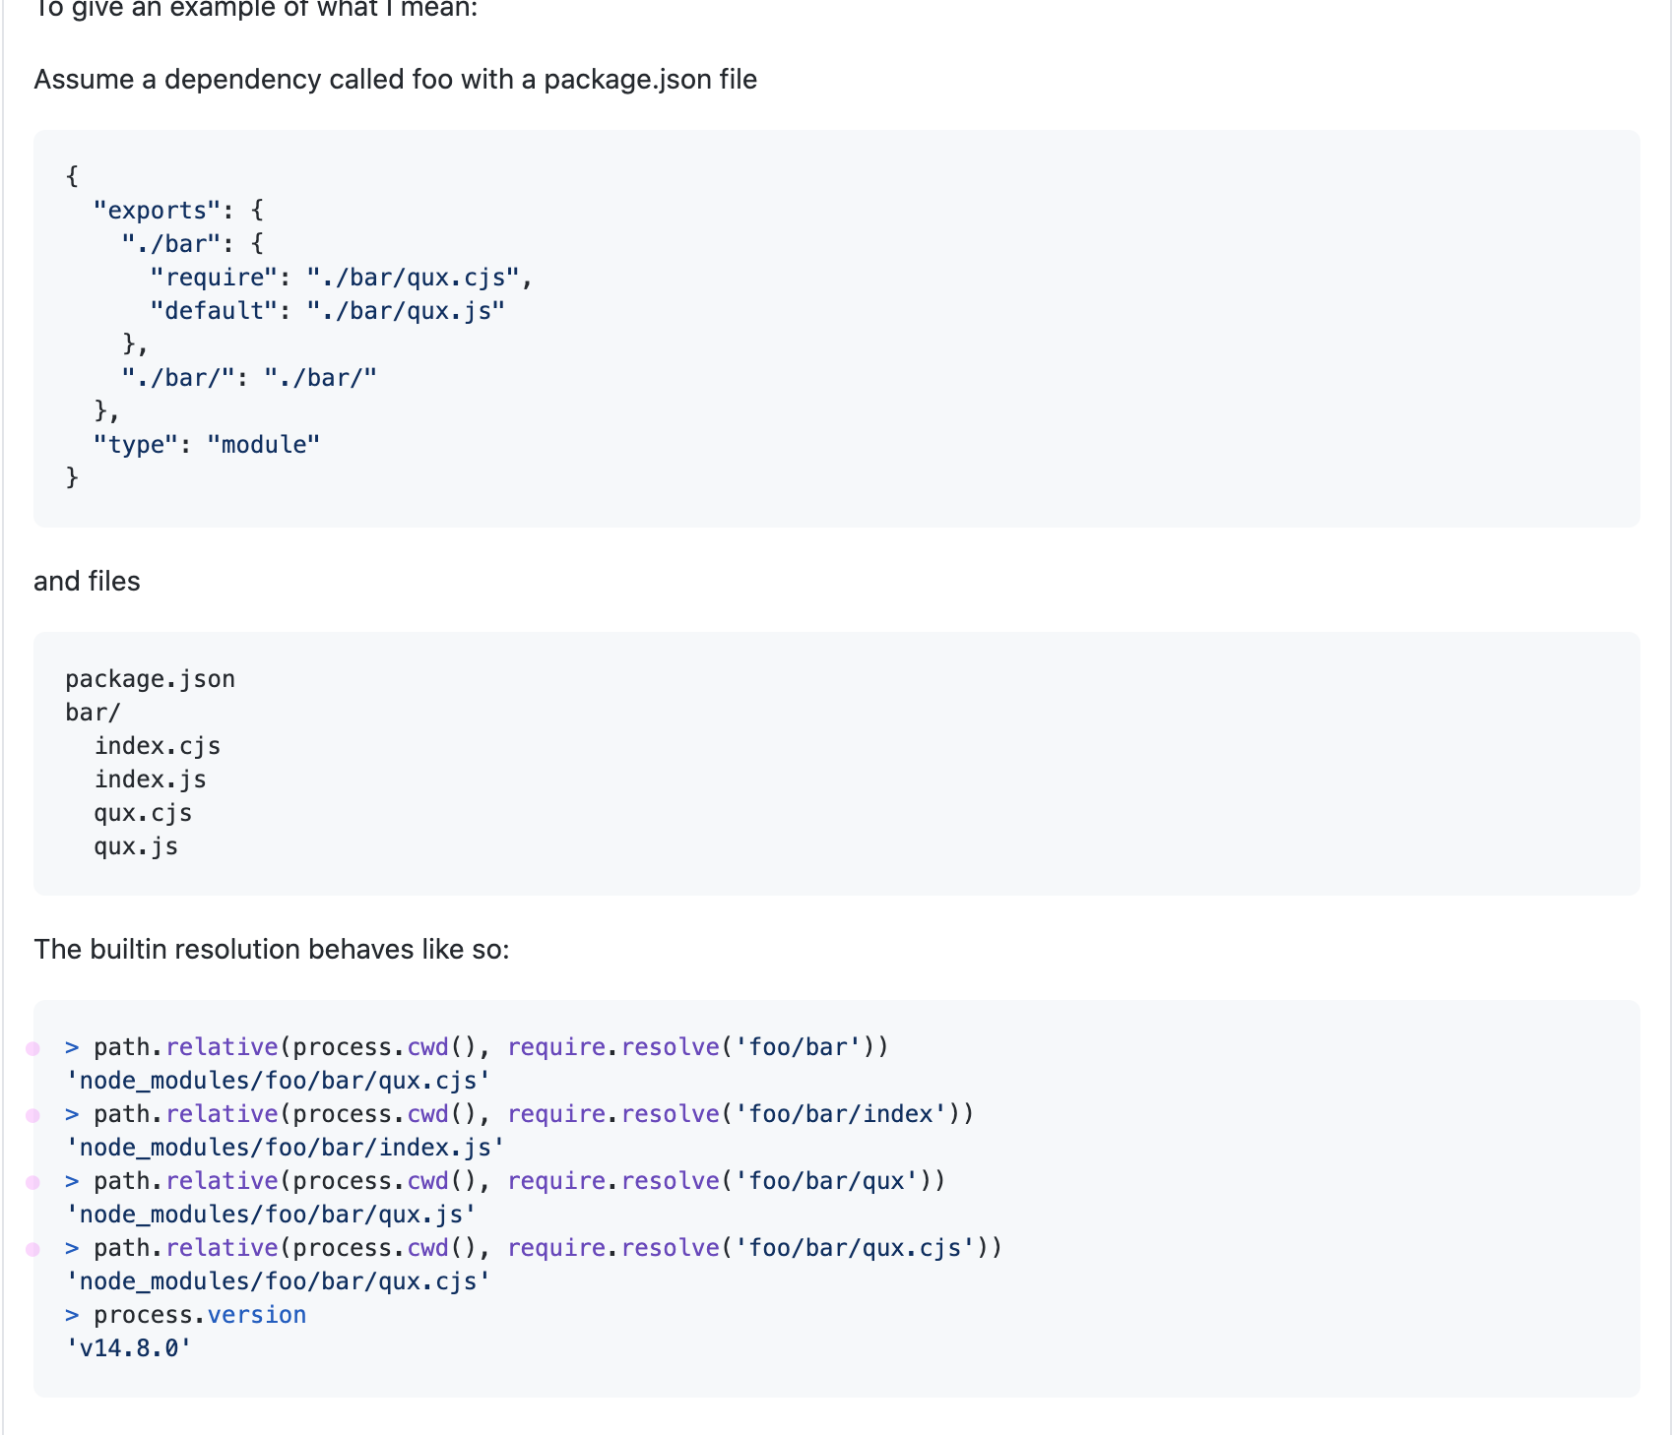
Task: Click the "./bar/": "./bar/" mapping line
Action: tap(249, 378)
